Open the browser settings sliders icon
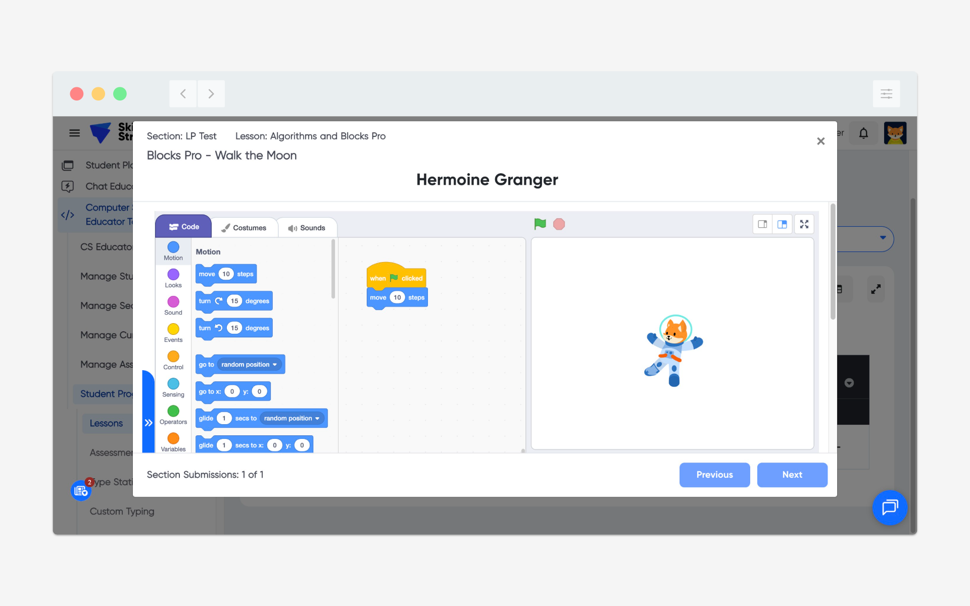970x606 pixels. click(x=886, y=93)
